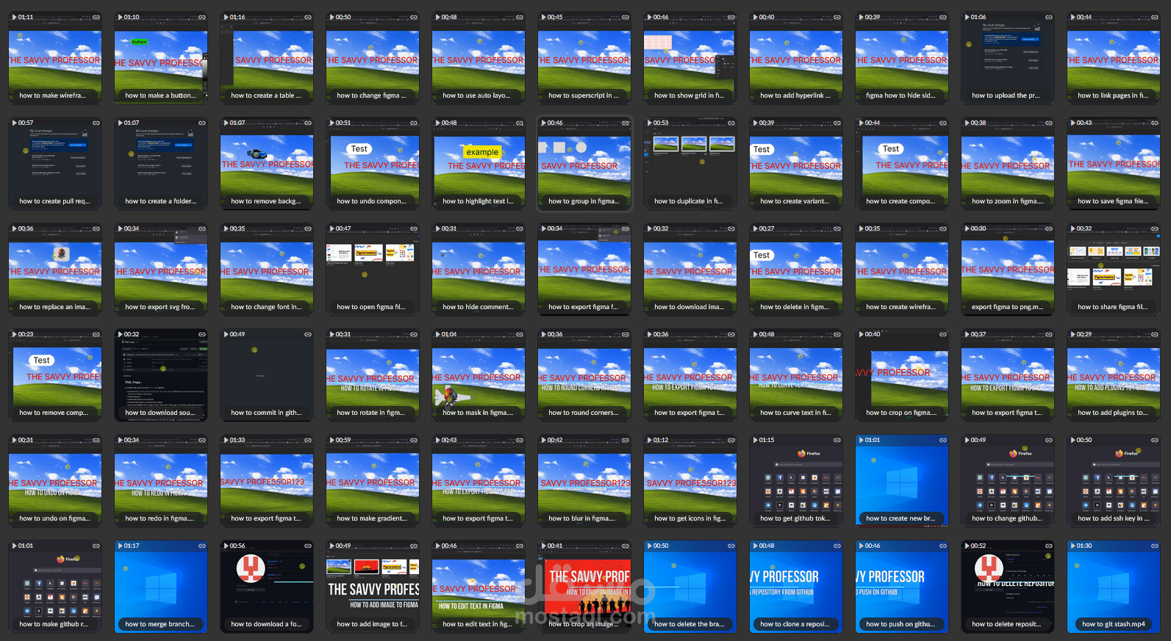Click the 'how to download ima...' title
This screenshot has height=641, width=1171.
tap(690, 307)
